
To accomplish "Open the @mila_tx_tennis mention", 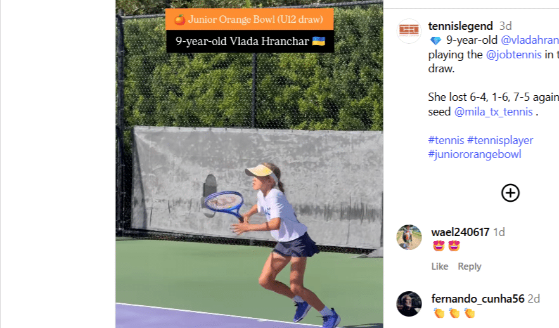I will click(x=493, y=112).
